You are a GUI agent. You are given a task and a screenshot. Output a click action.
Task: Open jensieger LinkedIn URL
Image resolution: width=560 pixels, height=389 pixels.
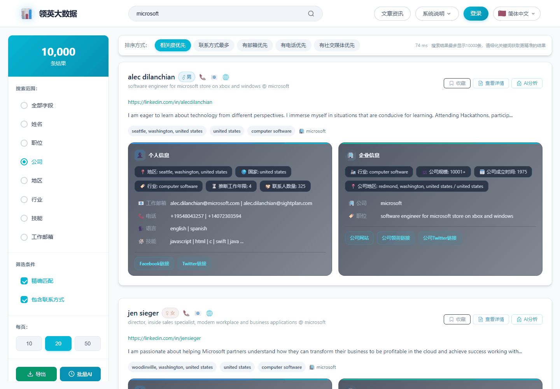[164, 338]
